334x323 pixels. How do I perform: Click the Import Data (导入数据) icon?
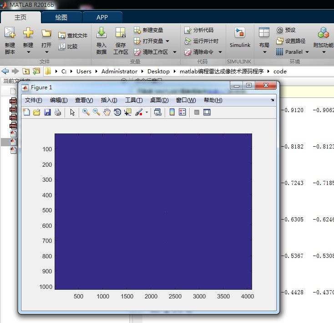click(x=101, y=33)
